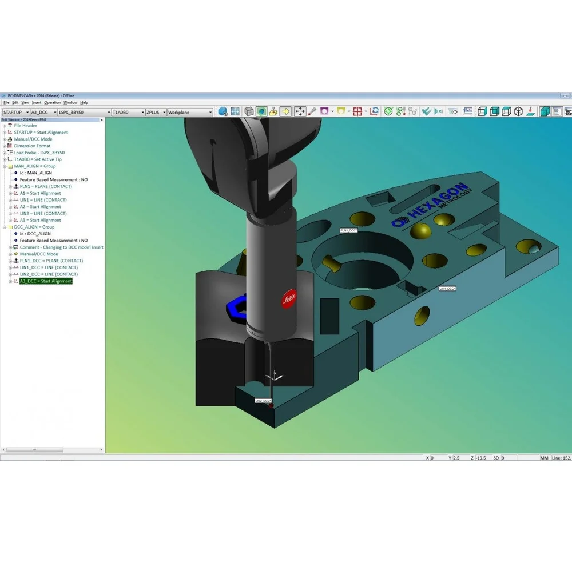The height and width of the screenshot is (563, 572).
Task: Select the LIN2 = LINE (CONTACT) row
Action: click(43, 214)
